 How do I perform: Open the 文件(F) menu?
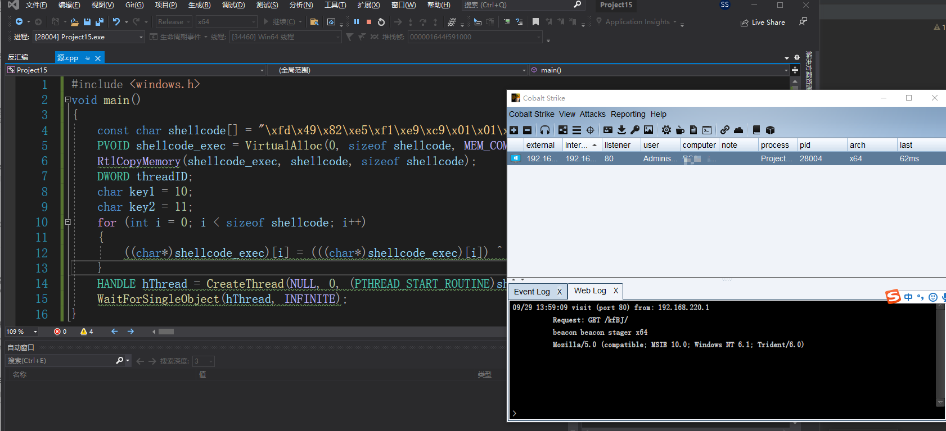click(37, 5)
